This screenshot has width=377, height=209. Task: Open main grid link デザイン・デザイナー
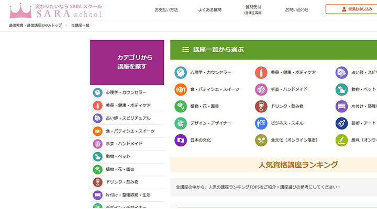(210, 123)
